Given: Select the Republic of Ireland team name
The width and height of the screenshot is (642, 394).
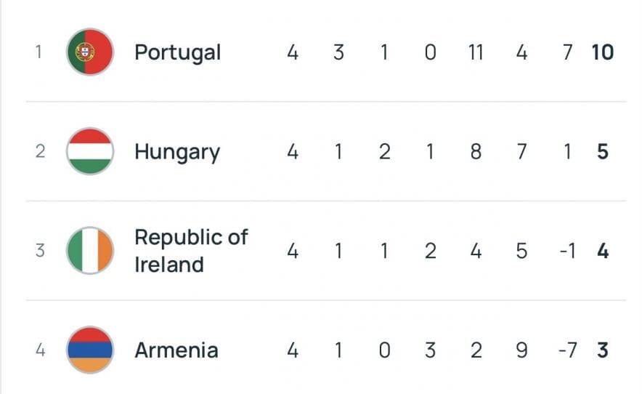Looking at the screenshot, I should (x=191, y=251).
